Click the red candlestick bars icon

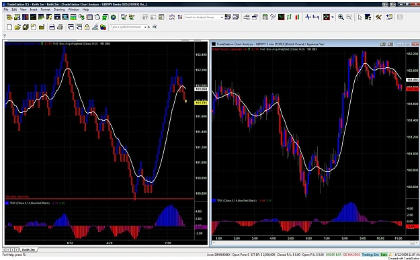[x=297, y=17]
